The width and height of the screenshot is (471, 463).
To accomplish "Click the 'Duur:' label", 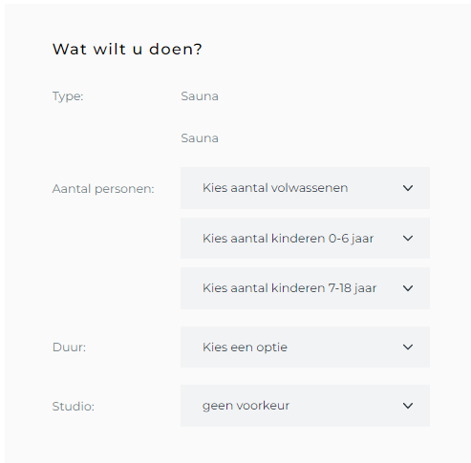I will 69,347.
